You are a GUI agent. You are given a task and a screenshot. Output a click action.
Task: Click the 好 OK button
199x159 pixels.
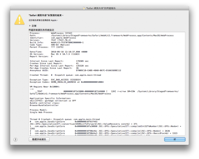pyautogui.click(x=175, y=139)
